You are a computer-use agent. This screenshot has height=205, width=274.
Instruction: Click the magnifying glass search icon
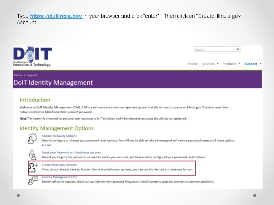click(x=238, y=49)
